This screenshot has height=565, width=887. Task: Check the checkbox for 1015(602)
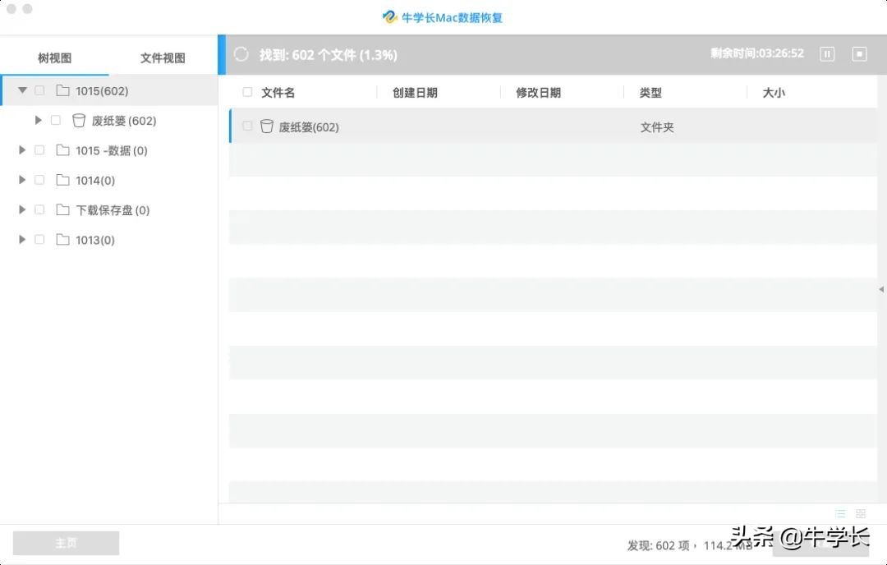click(39, 90)
